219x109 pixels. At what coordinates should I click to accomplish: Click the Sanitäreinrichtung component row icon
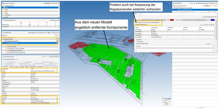[152, 37]
